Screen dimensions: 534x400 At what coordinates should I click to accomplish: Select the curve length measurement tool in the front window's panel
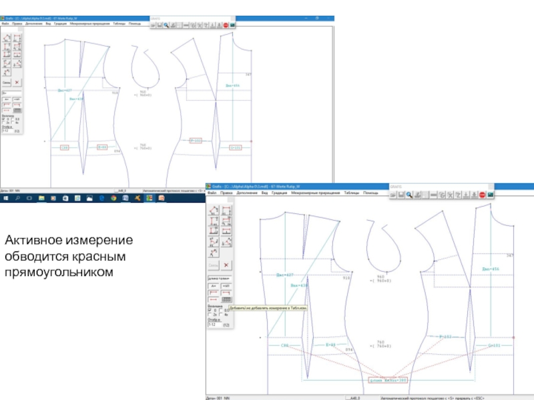214,242
